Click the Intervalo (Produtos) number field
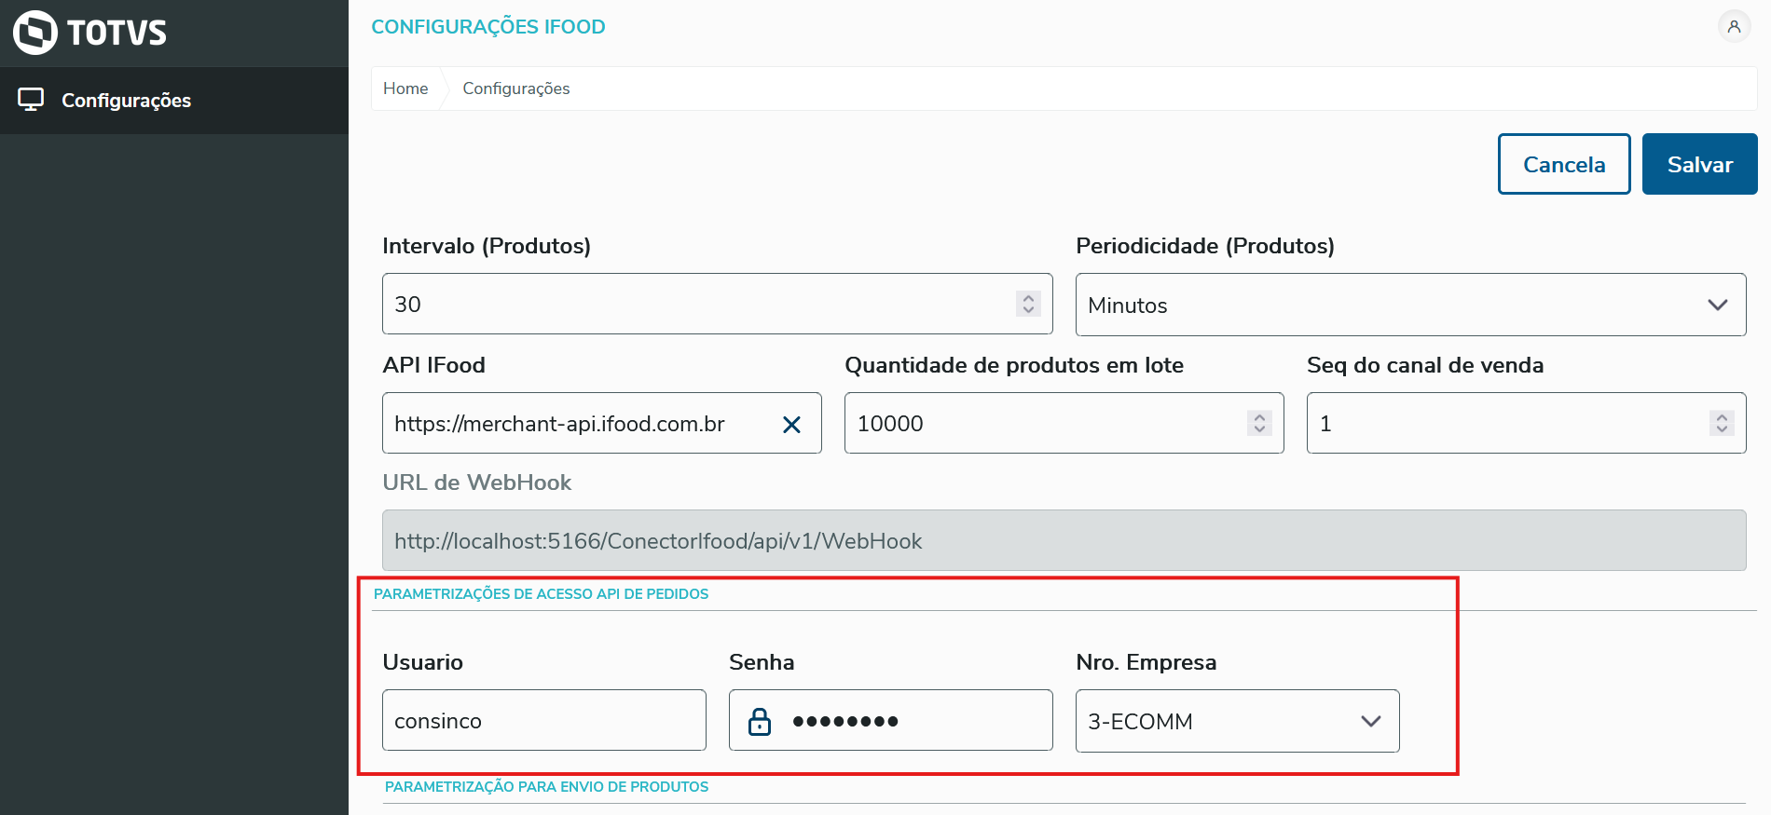Viewport: 1771px width, 815px height. click(690, 305)
